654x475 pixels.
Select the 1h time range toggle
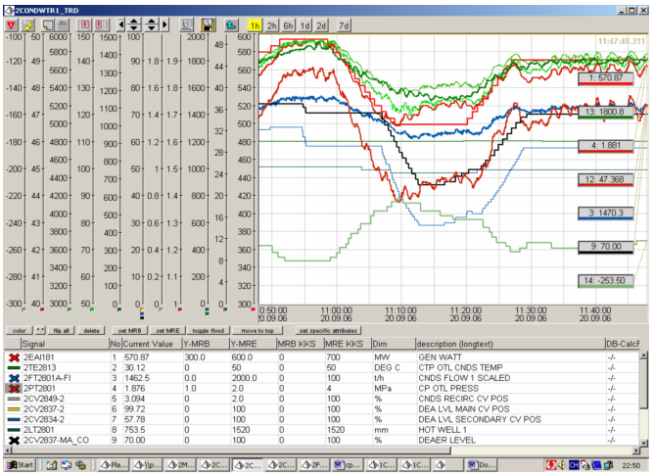[256, 24]
